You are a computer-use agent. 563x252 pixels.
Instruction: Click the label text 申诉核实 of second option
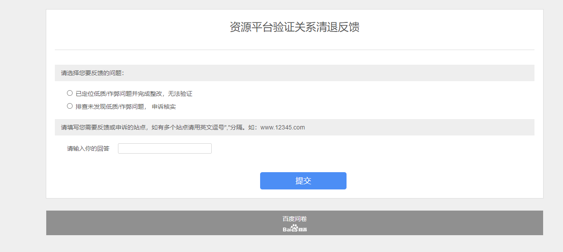coord(164,107)
